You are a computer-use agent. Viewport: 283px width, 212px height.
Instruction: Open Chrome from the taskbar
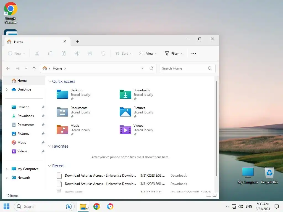[x=97, y=206]
